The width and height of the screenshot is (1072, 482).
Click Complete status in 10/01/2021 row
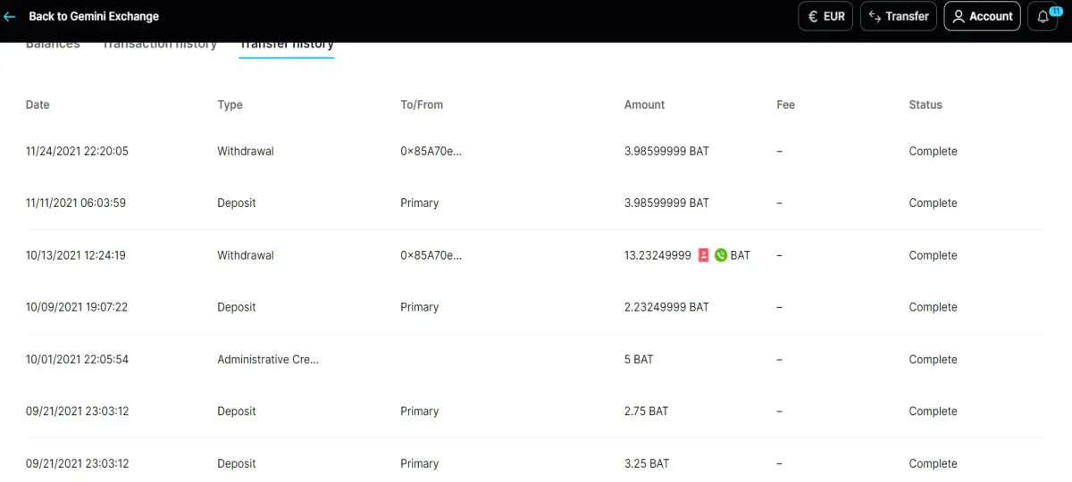point(933,360)
